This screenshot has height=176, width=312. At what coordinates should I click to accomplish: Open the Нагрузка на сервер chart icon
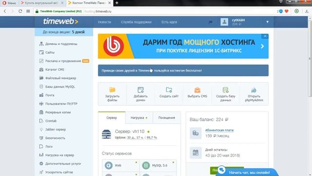pyautogui.click(x=41, y=155)
